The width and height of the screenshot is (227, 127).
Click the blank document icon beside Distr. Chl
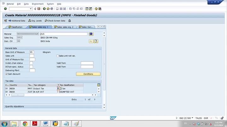(x=96, y=41)
